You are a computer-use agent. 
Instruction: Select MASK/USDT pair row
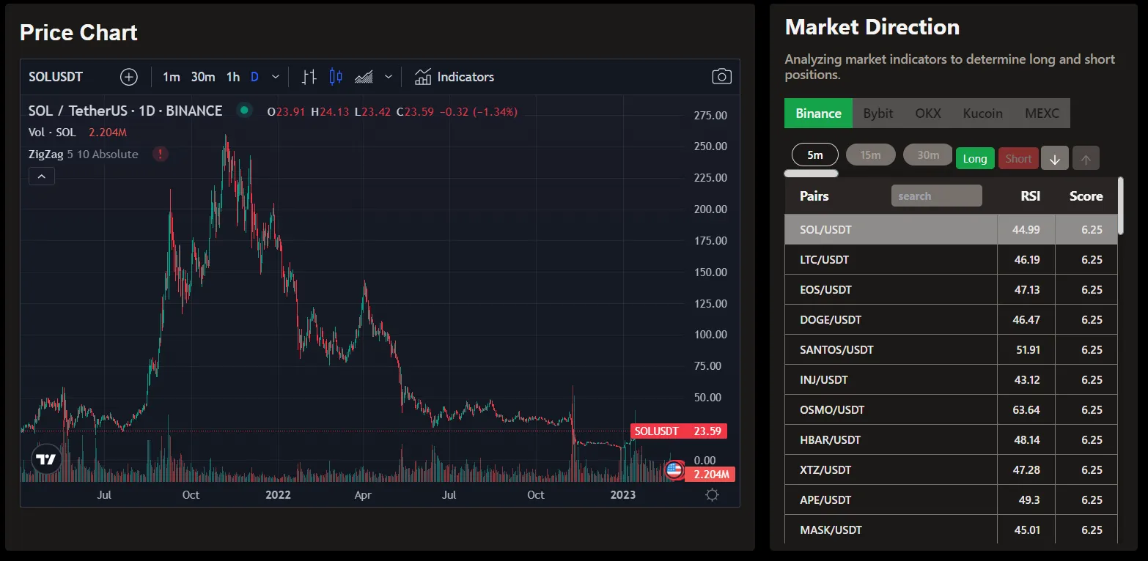(x=951, y=530)
